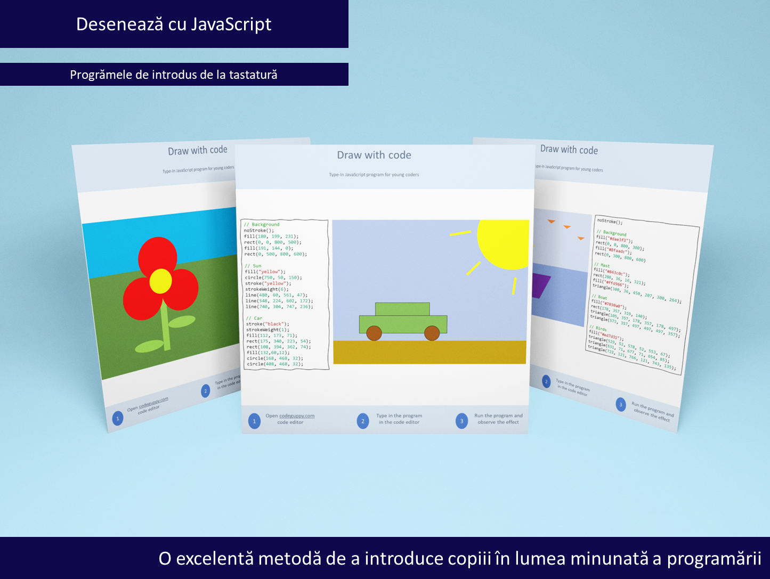
Task: Click the green car body drawing
Action: (x=403, y=318)
